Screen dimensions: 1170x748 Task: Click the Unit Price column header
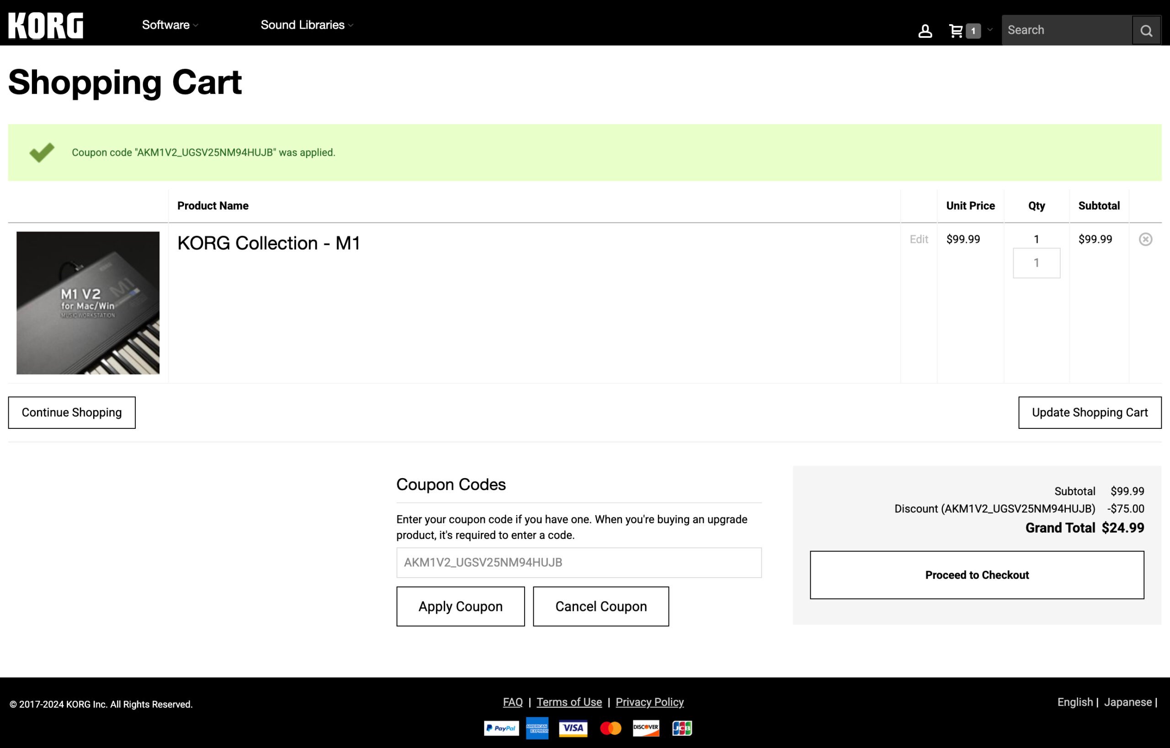(970, 206)
